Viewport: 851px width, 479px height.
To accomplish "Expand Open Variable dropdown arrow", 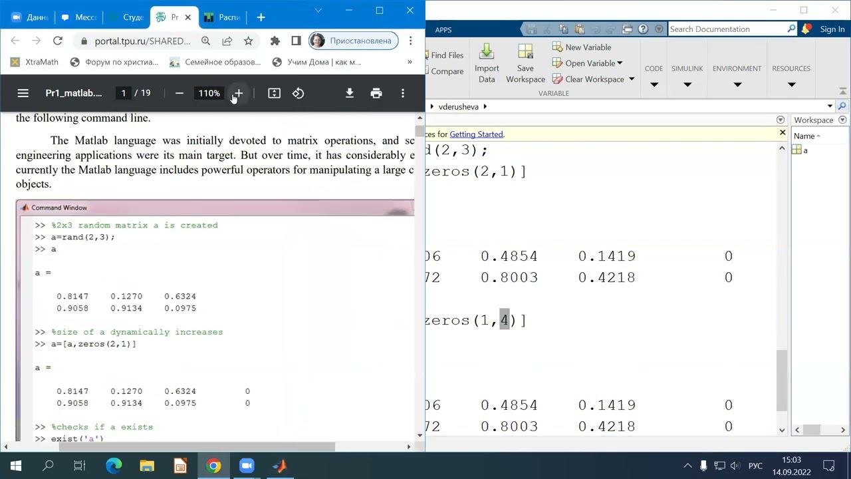I will [620, 63].
